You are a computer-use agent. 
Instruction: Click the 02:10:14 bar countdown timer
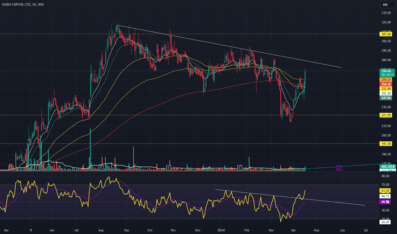(388, 75)
